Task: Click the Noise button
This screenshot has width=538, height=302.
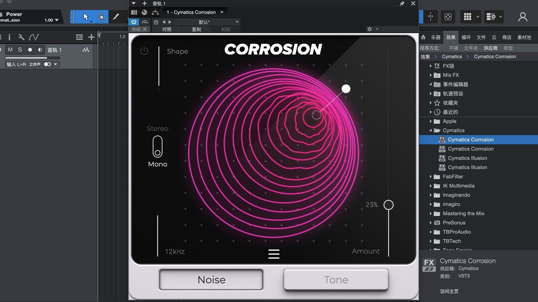Action: pyautogui.click(x=211, y=280)
